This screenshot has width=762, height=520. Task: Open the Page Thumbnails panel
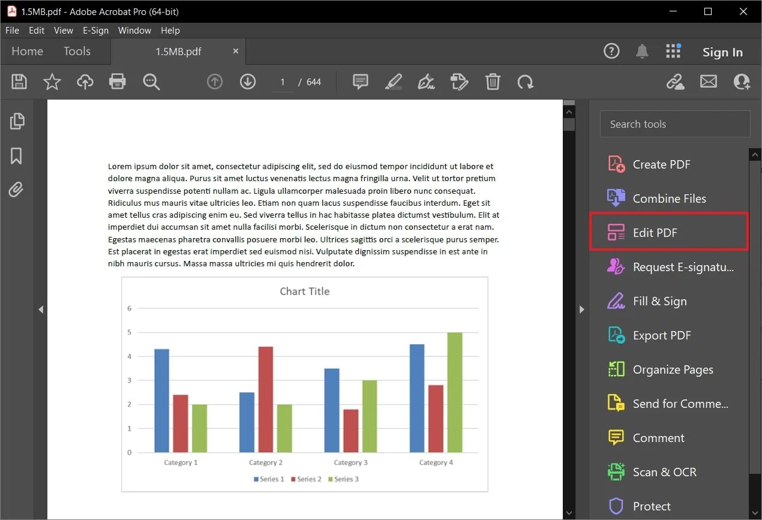[17, 121]
